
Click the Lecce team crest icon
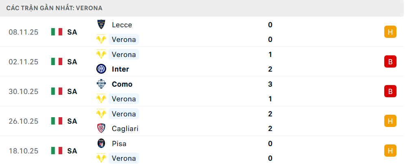(101, 25)
